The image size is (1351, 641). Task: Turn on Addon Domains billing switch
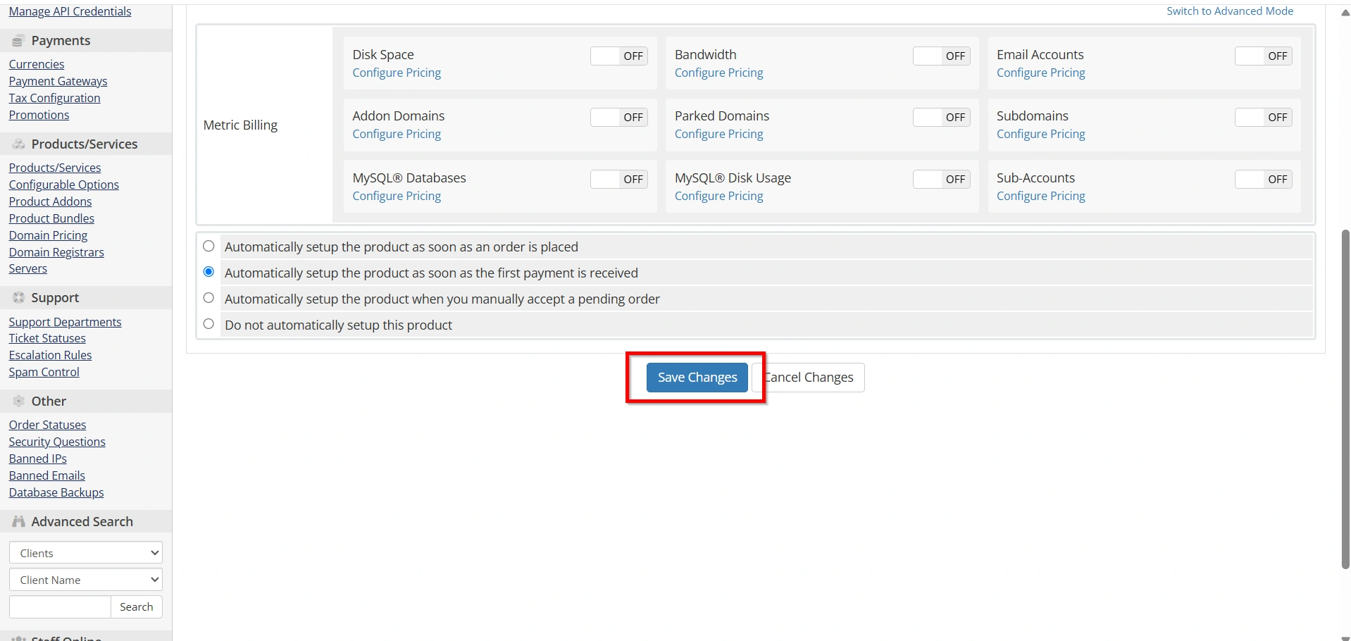click(x=619, y=118)
